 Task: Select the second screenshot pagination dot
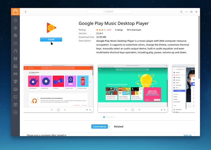pyautogui.click(x=106, y=117)
